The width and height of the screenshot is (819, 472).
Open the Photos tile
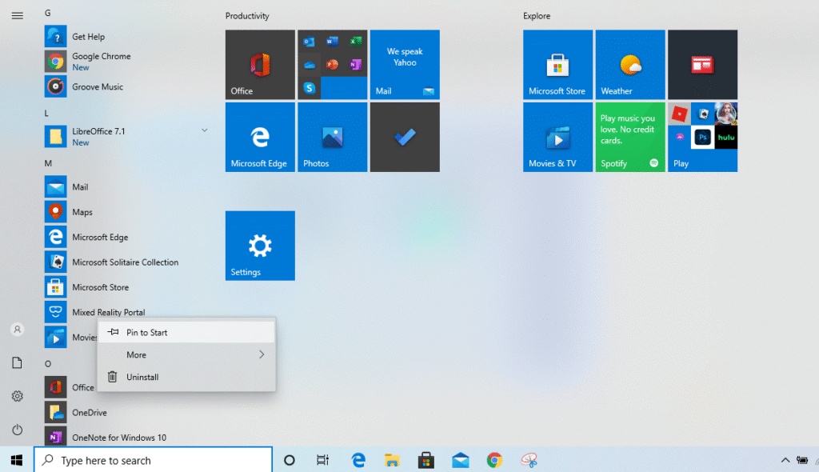[x=332, y=137]
